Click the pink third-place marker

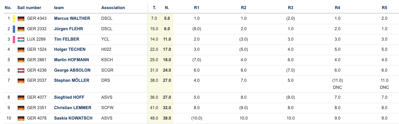coord(14,39)
